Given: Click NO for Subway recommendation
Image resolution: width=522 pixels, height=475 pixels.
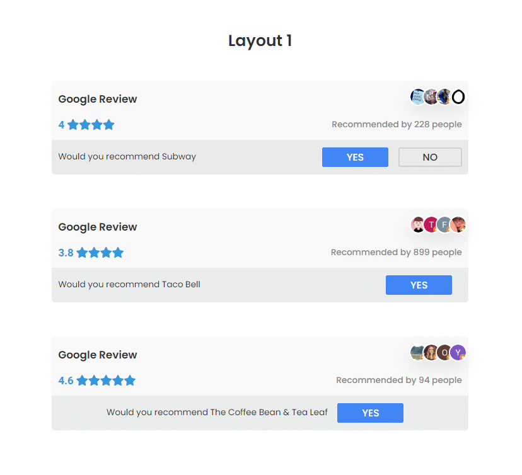Looking at the screenshot, I should 430,157.
